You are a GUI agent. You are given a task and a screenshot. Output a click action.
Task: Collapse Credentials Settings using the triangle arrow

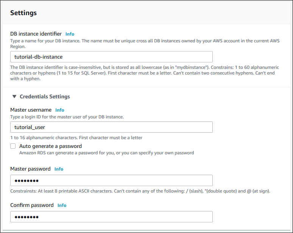(x=14, y=96)
